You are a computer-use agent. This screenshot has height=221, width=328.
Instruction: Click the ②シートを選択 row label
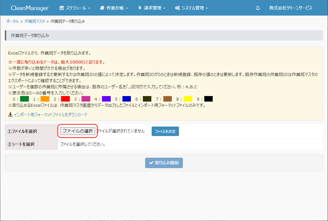(x=21, y=144)
